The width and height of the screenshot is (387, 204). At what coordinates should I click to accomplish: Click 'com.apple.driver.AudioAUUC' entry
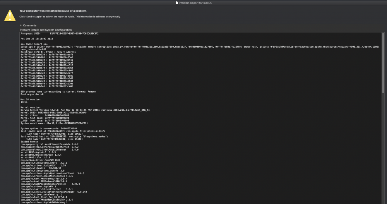click(43, 165)
